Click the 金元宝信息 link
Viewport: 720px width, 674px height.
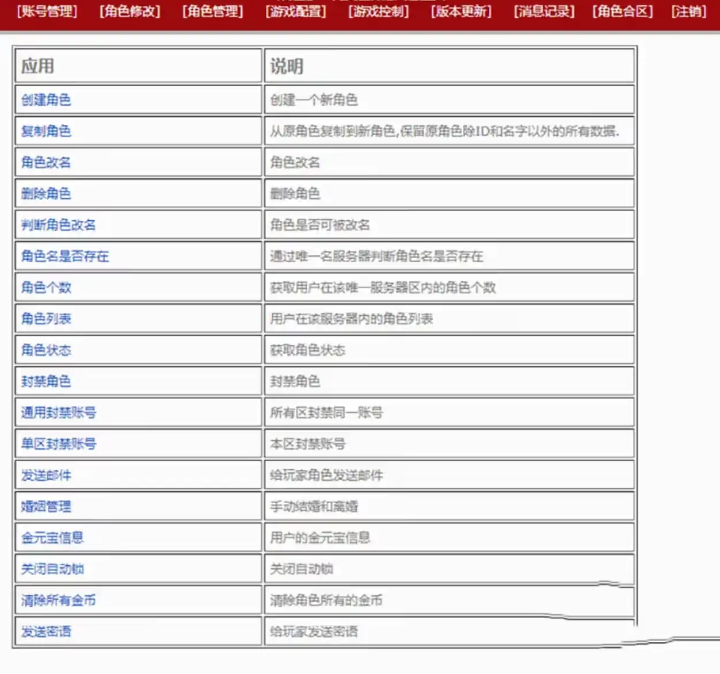click(52, 538)
